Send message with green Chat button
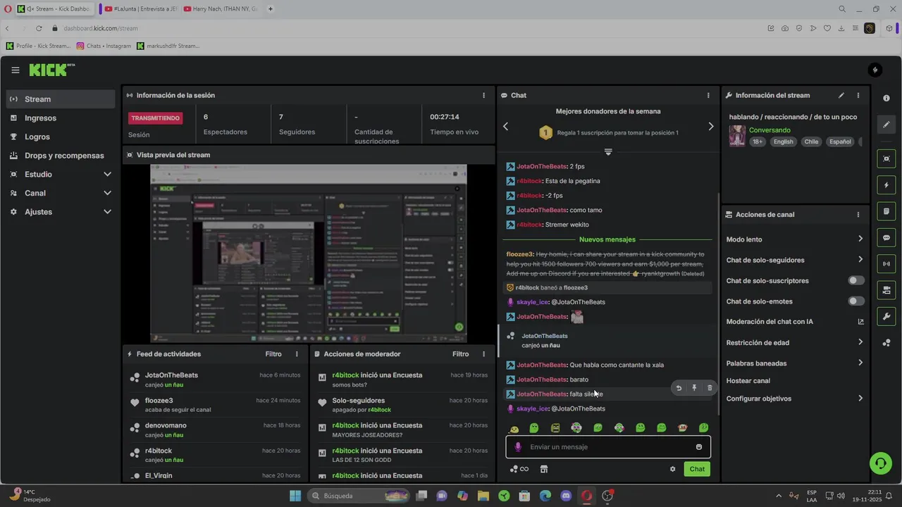The height and width of the screenshot is (507, 902). click(697, 469)
